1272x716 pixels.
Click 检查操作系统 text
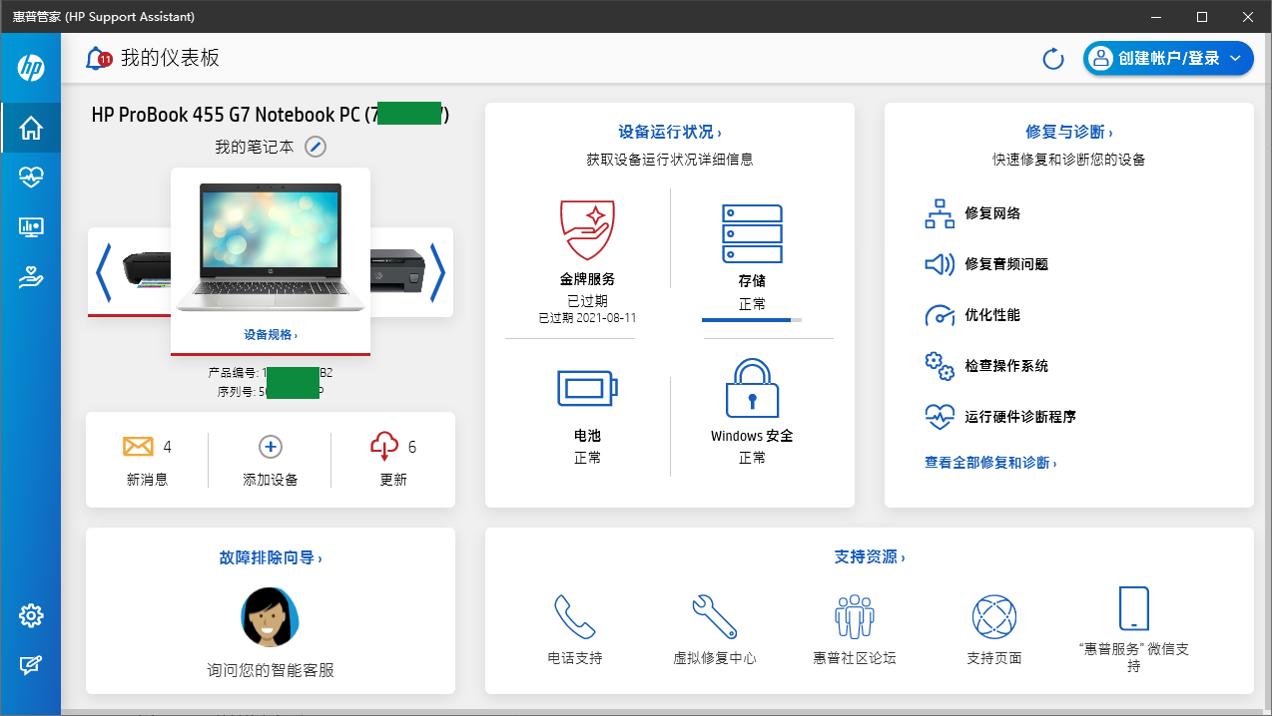tap(1006, 366)
